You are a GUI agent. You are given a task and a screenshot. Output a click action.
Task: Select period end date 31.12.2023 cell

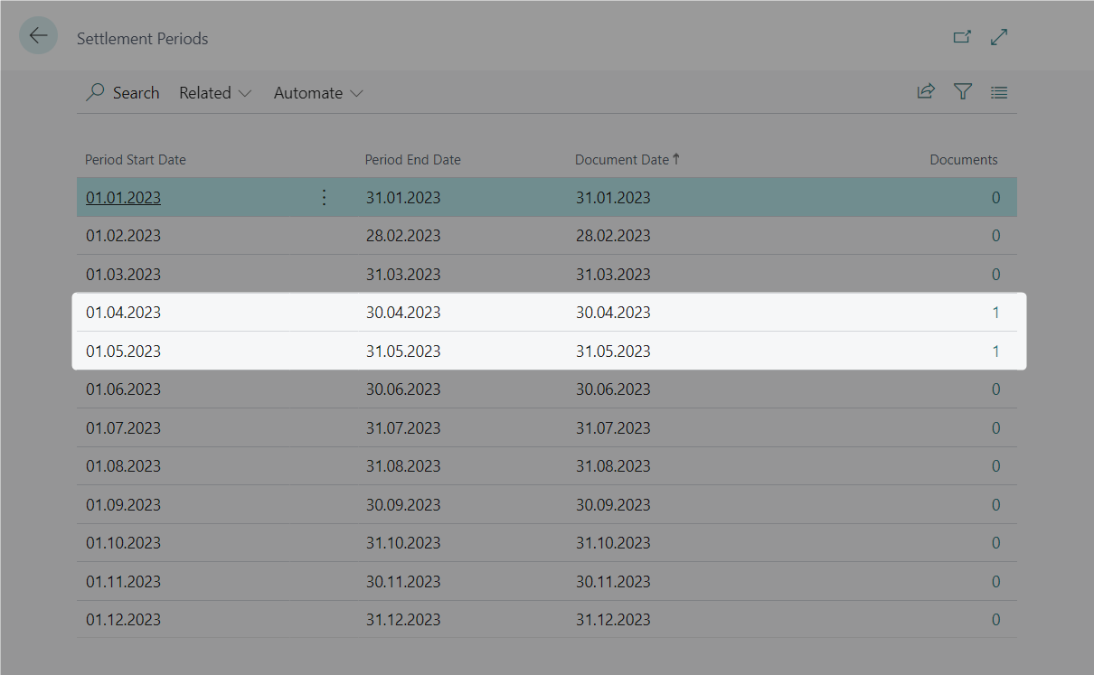(x=403, y=619)
